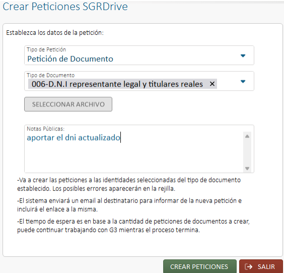Click the scroll down arrow in Notas Públicas
The image size is (284, 273).
(247, 168)
